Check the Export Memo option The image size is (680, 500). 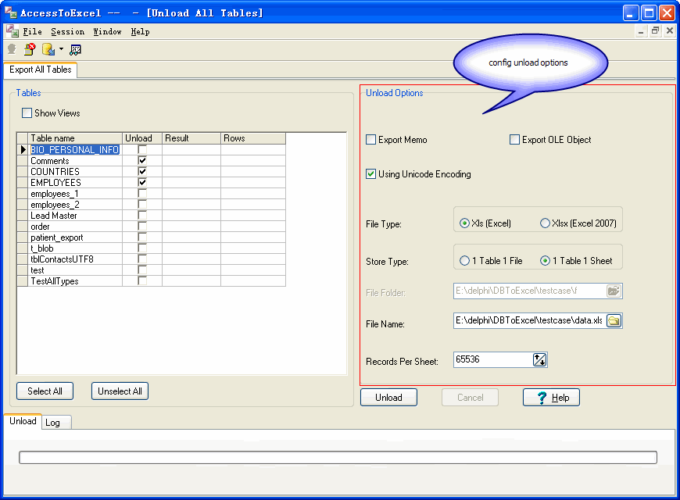370,140
